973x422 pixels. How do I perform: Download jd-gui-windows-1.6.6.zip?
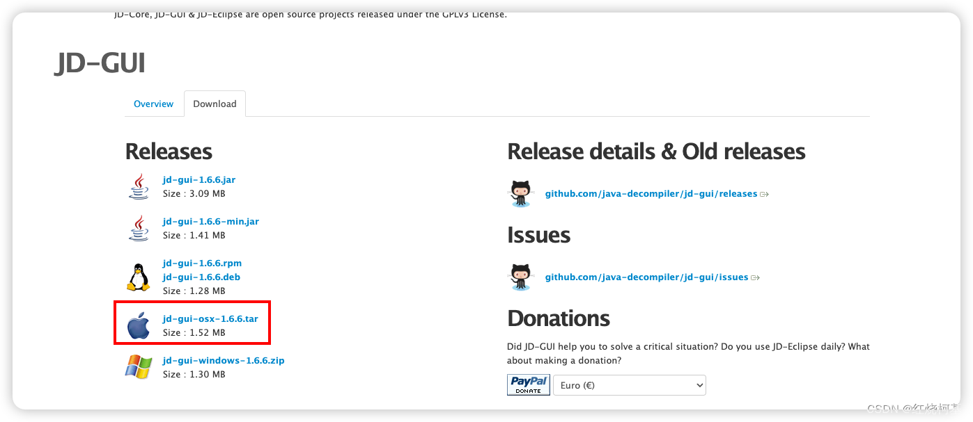224,360
